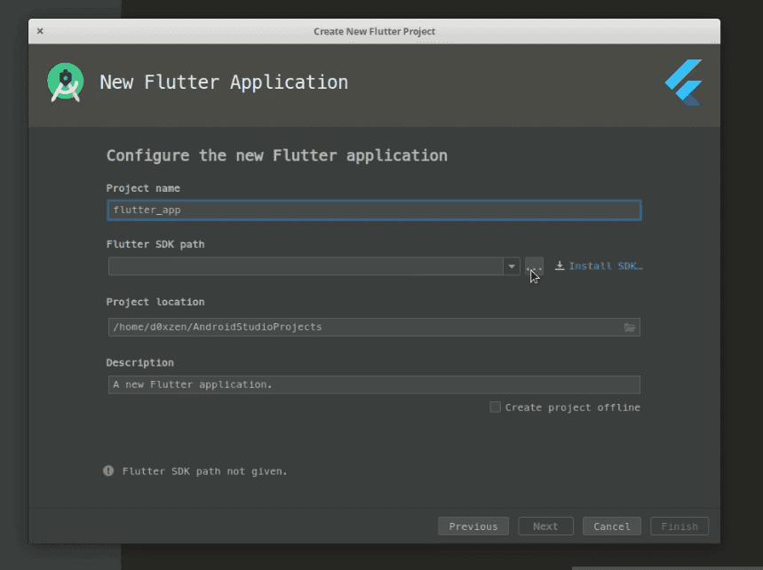
Task: Click the Android Studio logo icon
Action: point(65,83)
